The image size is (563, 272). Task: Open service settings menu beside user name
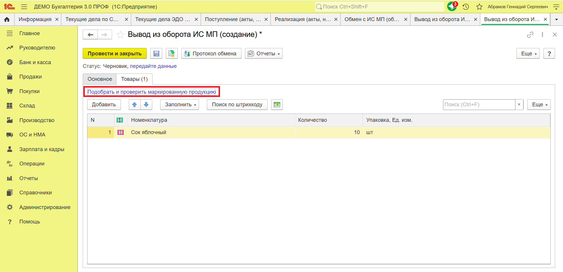[556, 7]
